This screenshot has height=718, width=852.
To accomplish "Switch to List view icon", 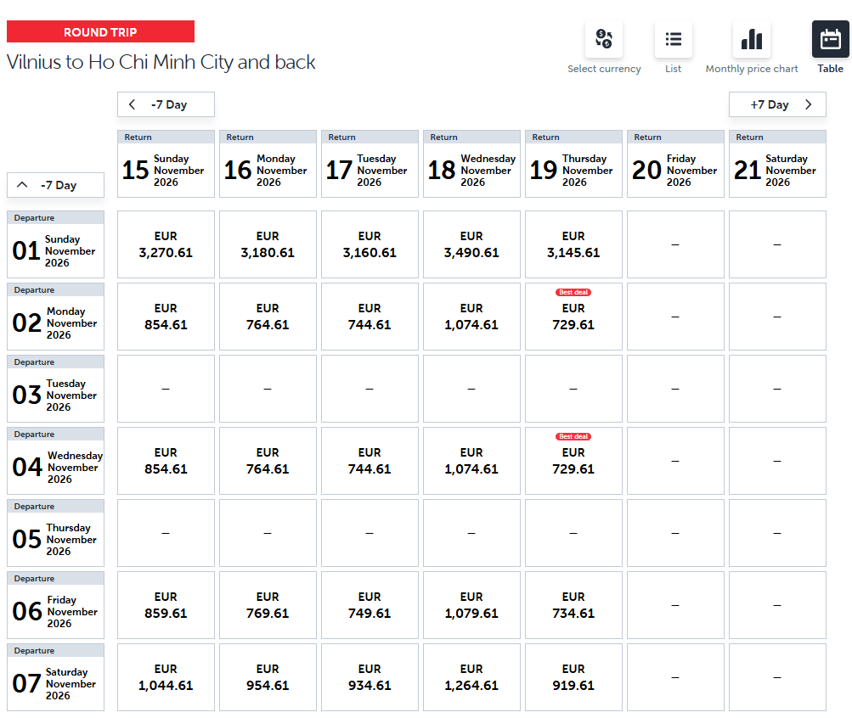I will coord(673,39).
